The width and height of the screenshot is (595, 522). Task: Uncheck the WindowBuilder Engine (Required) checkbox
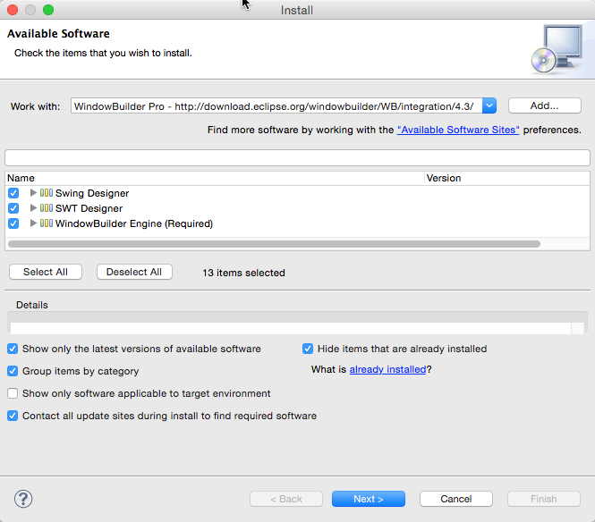[13, 223]
